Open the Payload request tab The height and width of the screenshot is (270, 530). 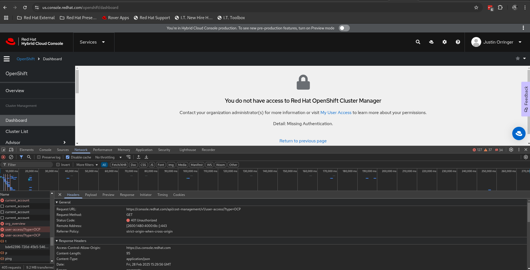[91, 195]
